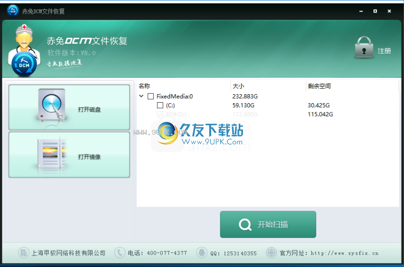Open the 注册 registration link
This screenshot has height=267, width=404.
click(384, 51)
